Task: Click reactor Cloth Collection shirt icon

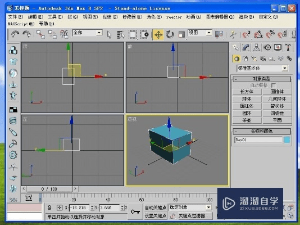Action: (x=13, y=62)
